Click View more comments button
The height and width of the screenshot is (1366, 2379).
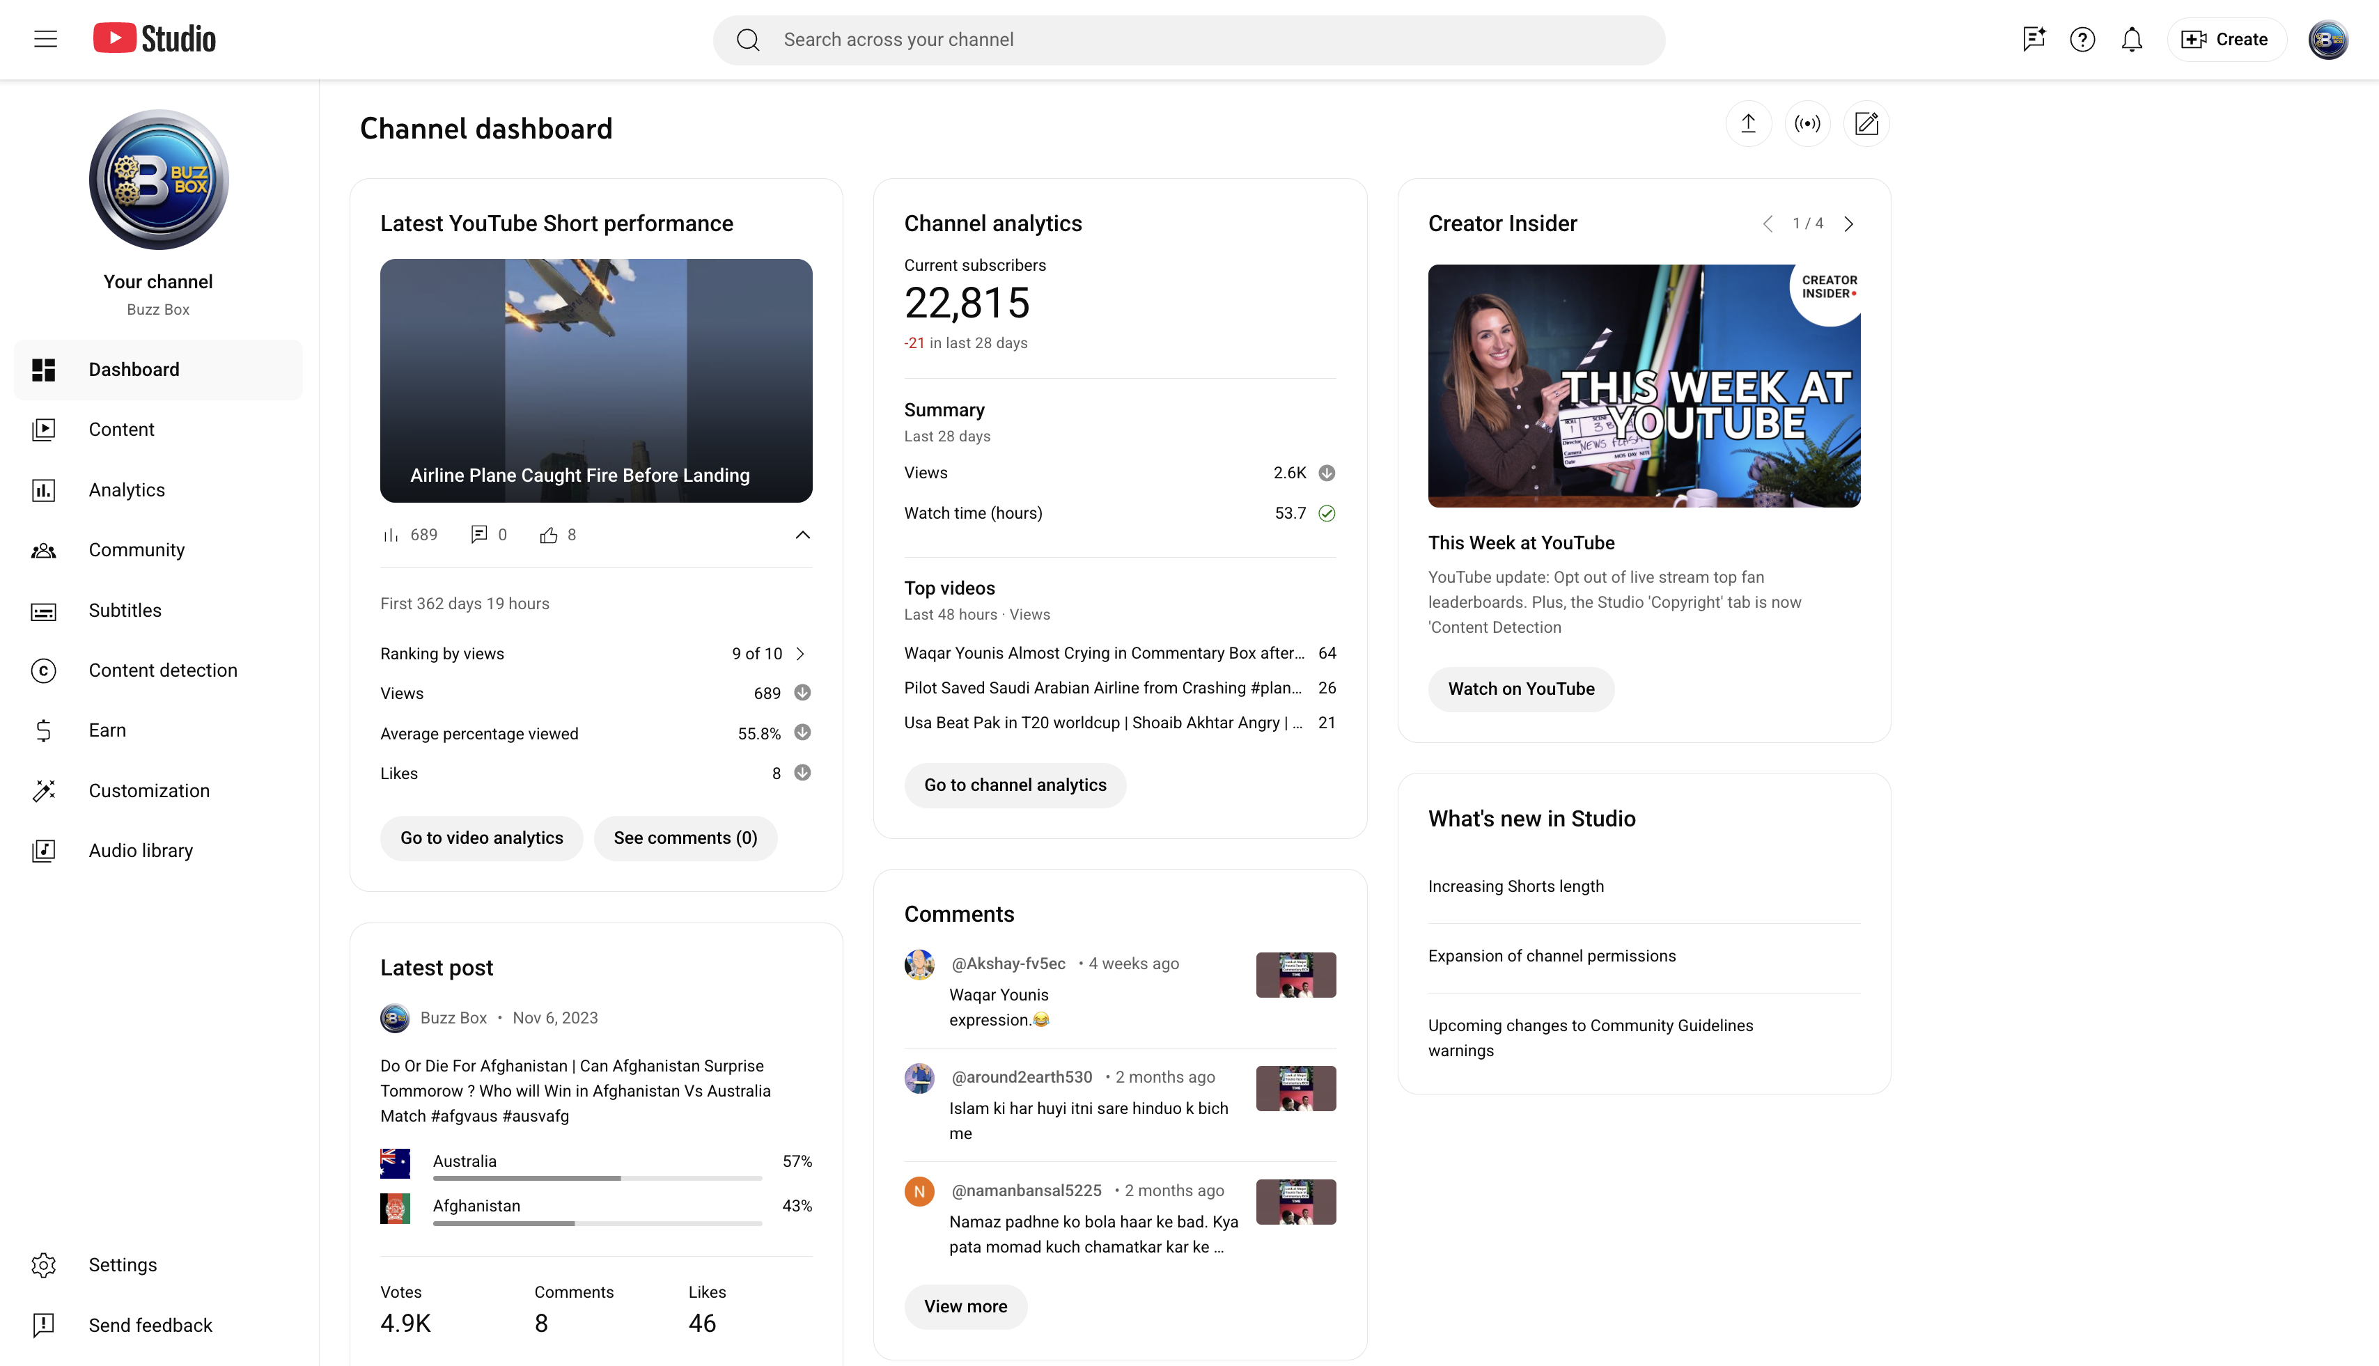(x=966, y=1307)
